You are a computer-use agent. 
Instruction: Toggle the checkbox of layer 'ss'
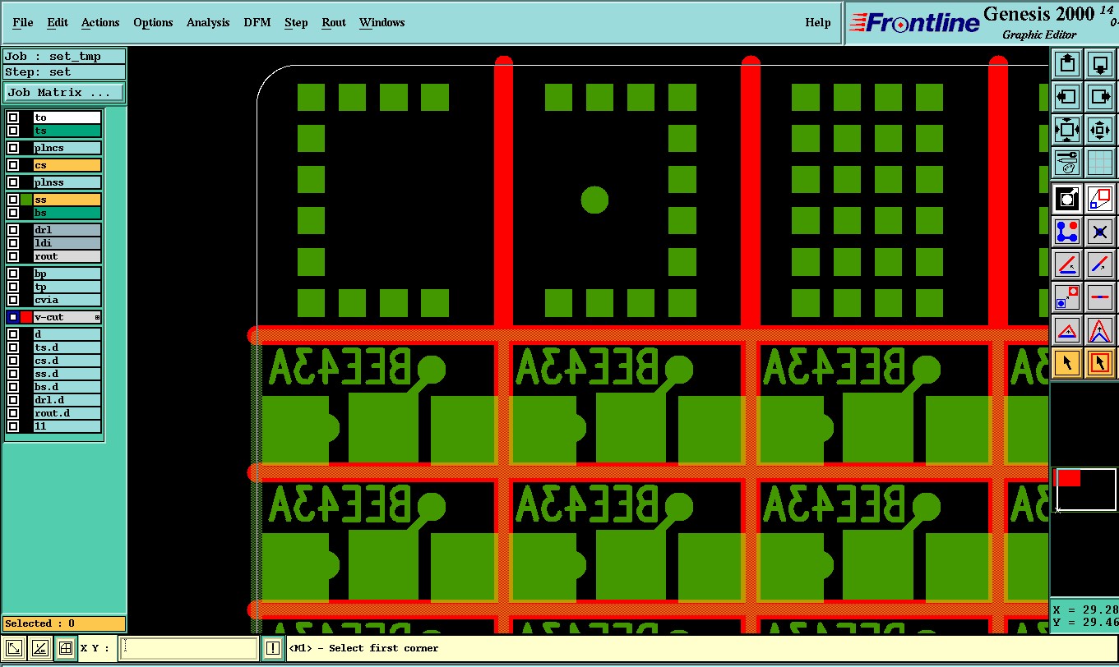[13, 200]
